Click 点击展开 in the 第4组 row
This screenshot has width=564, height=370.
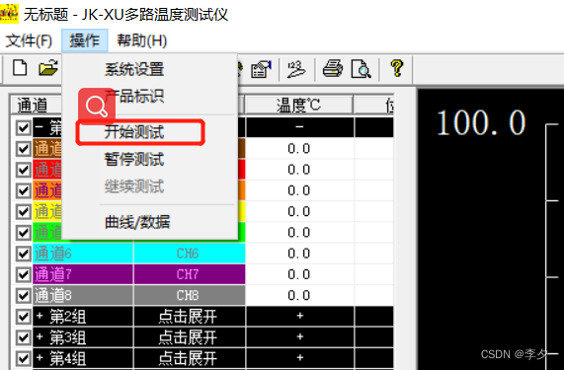coord(188,358)
